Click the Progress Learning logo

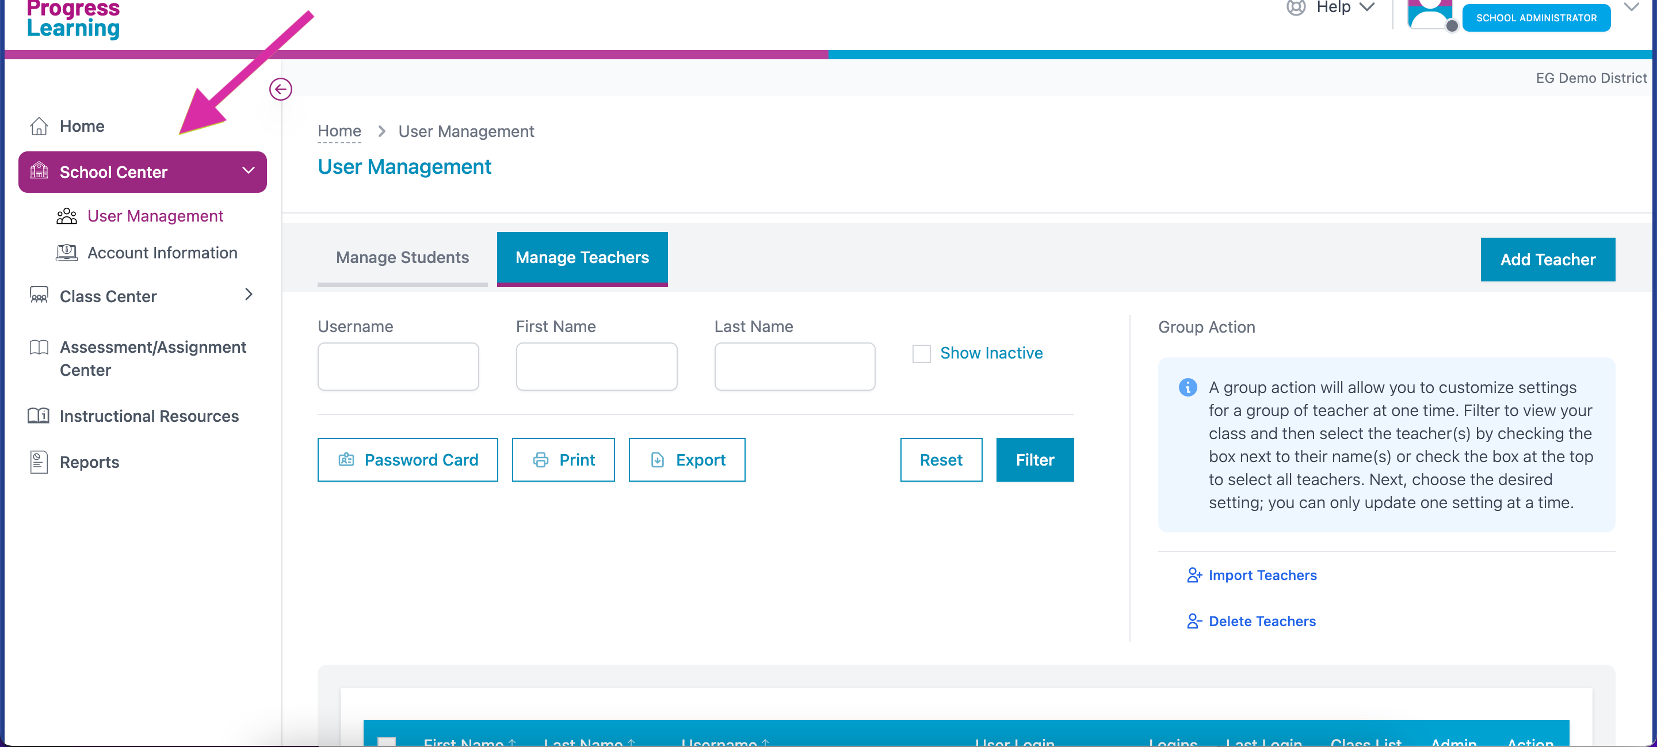coord(73,20)
